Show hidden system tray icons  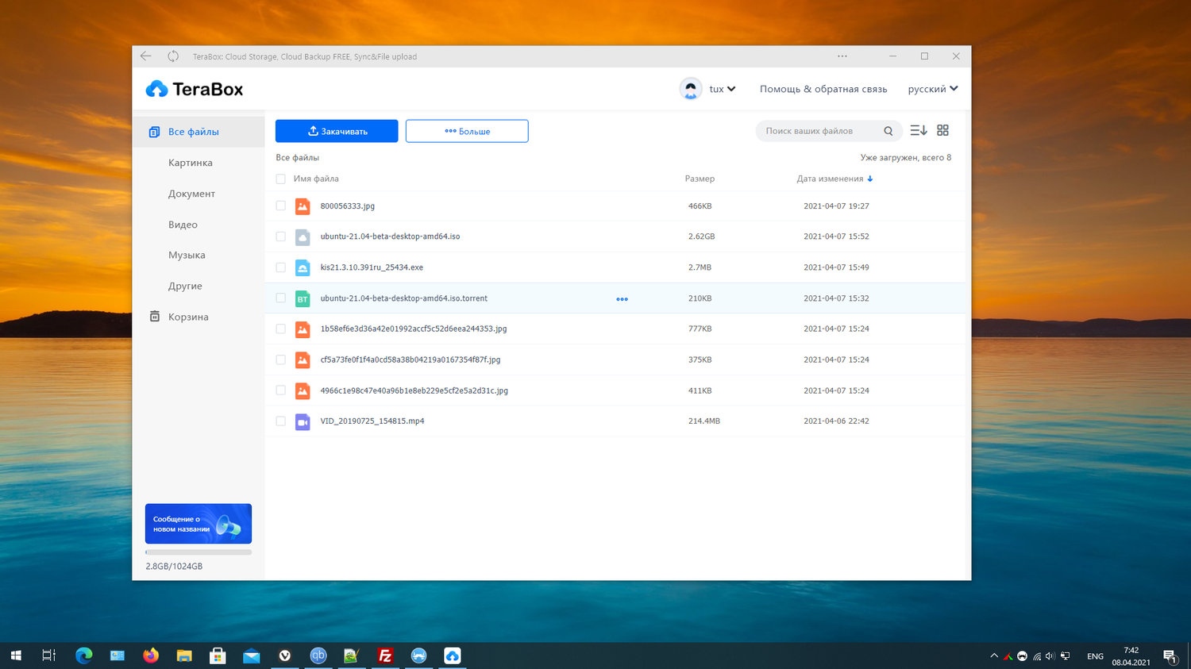pos(994,656)
